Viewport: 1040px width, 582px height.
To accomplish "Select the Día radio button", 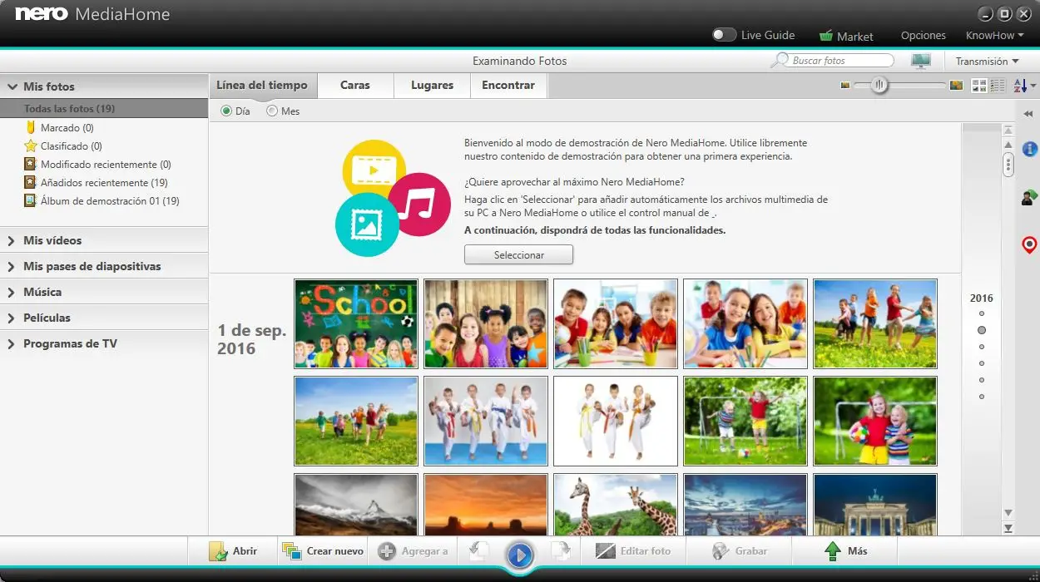I will tap(226, 111).
